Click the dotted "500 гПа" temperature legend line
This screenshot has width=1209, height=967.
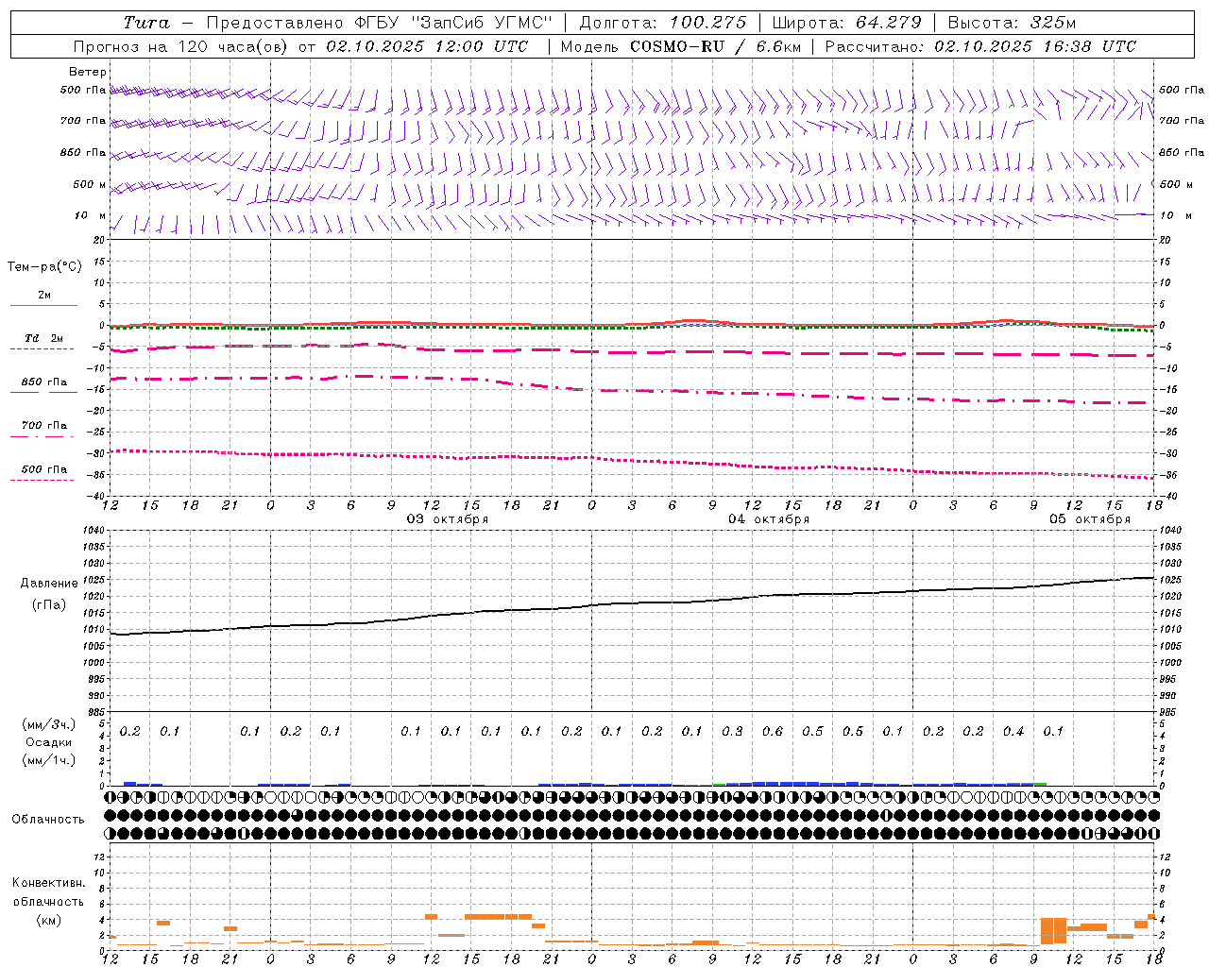tap(42, 480)
